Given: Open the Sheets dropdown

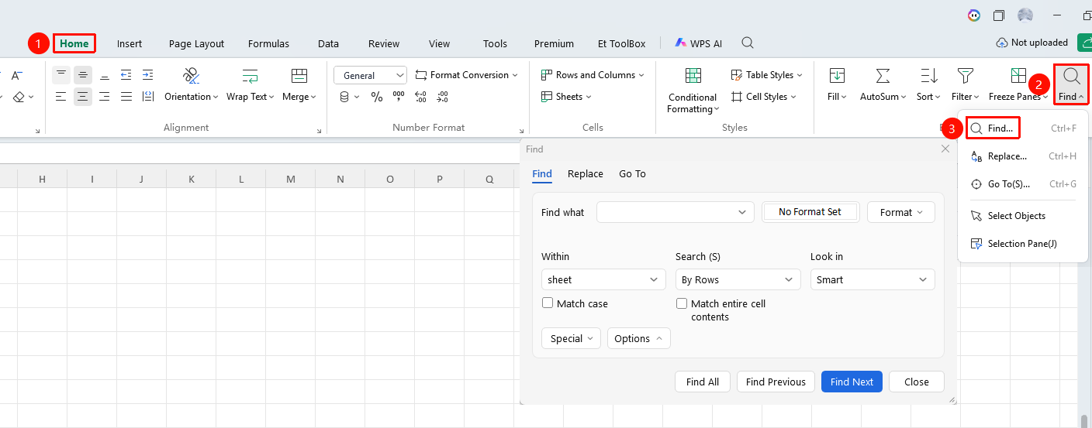Looking at the screenshot, I should [566, 97].
